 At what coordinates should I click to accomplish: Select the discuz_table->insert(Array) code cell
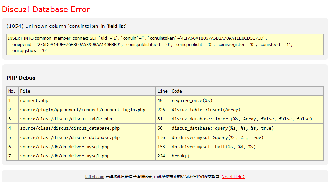point(246,110)
